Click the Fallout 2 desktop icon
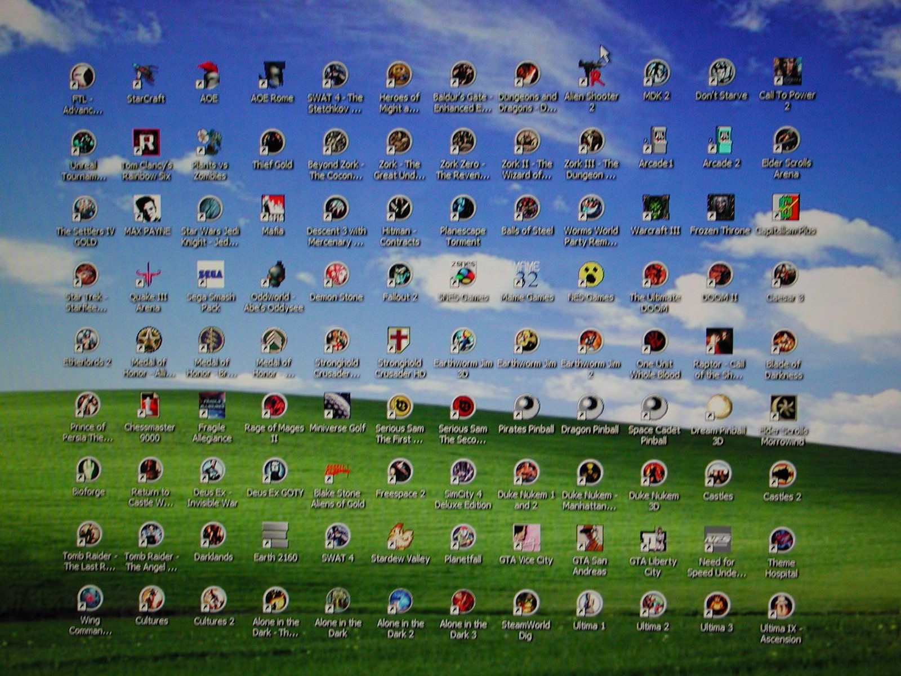901x676 pixels. click(400, 275)
